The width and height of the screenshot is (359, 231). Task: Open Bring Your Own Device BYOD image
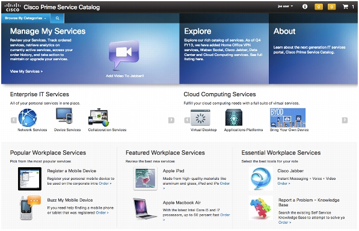pos(287,118)
